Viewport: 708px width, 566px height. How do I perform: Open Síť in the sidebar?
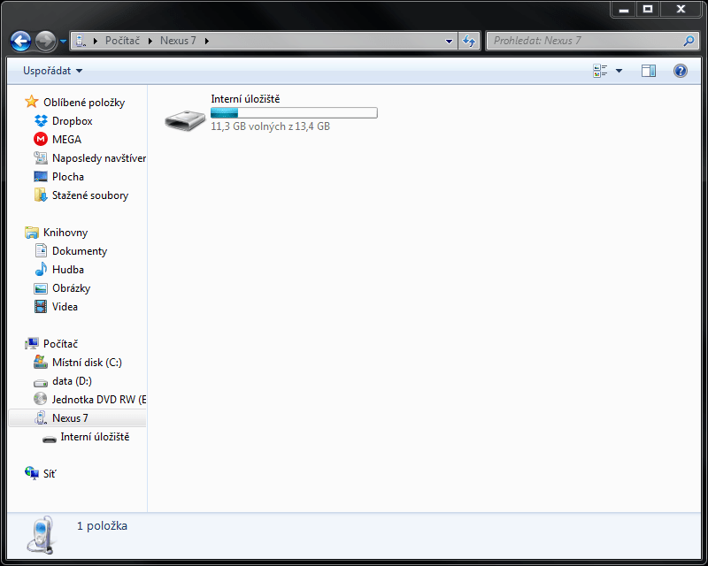[50, 473]
